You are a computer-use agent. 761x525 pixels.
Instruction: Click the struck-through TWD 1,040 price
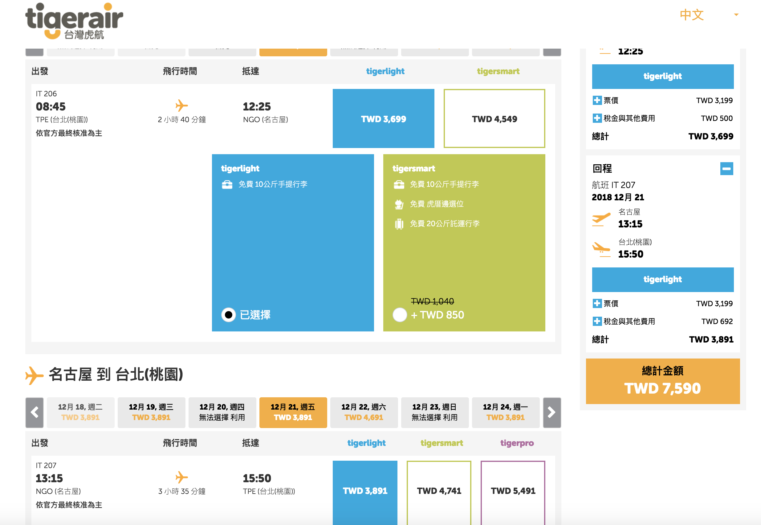(x=432, y=301)
